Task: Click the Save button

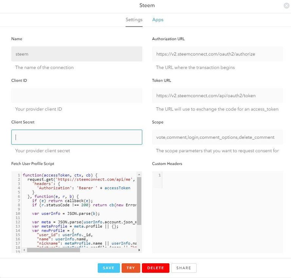Action: (109, 268)
